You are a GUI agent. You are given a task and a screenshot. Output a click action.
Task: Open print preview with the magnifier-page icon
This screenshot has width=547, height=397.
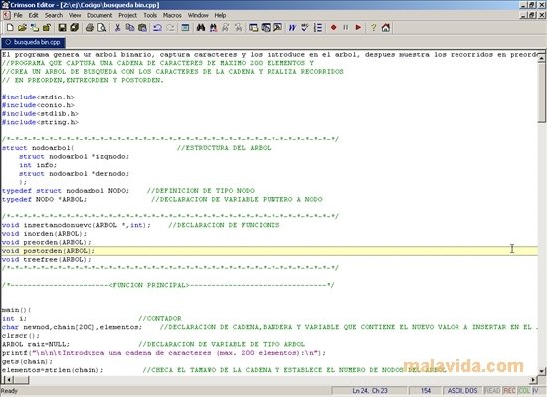coord(101,27)
